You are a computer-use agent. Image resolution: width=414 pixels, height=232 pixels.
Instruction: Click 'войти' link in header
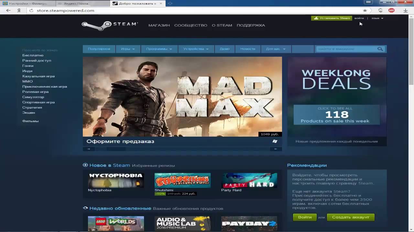[x=359, y=18]
